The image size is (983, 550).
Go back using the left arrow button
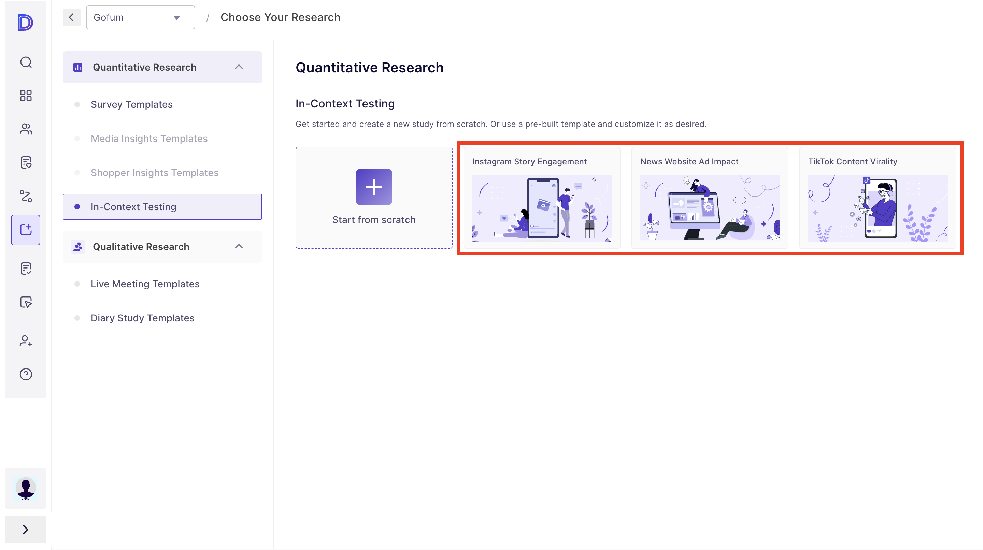(x=71, y=17)
